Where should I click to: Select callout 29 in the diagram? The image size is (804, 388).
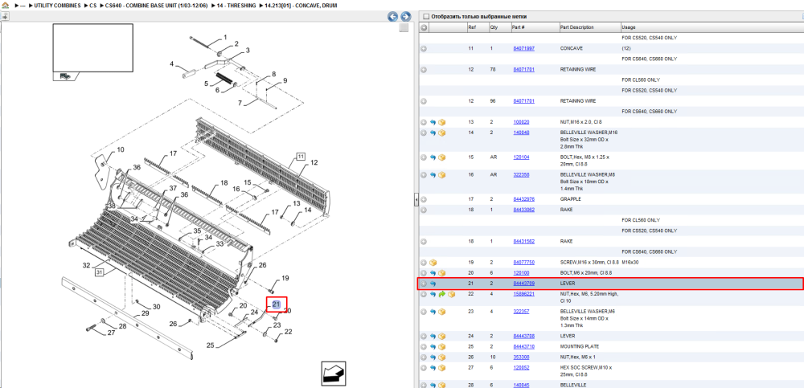point(145,313)
